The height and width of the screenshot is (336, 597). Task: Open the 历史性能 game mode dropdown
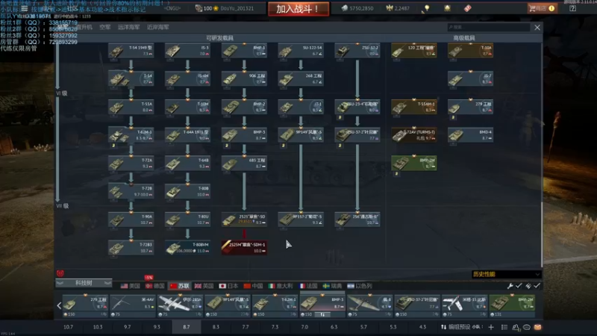pos(507,274)
